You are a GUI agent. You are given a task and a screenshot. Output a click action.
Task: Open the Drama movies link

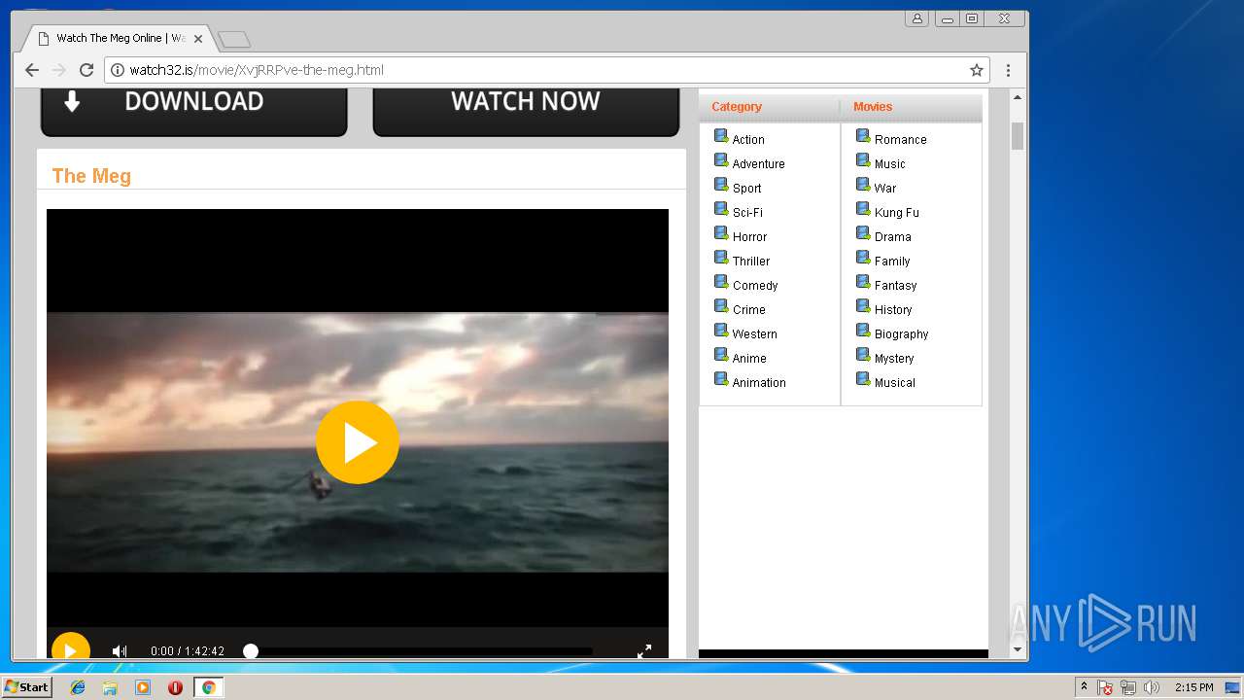tap(892, 237)
